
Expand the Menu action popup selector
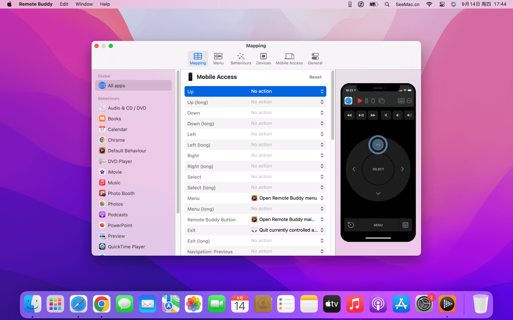coord(287,198)
